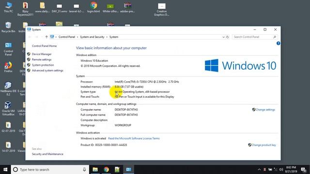The height and width of the screenshot is (174, 310).
Task: Select System breadcrumb item
Action: coord(114,37)
